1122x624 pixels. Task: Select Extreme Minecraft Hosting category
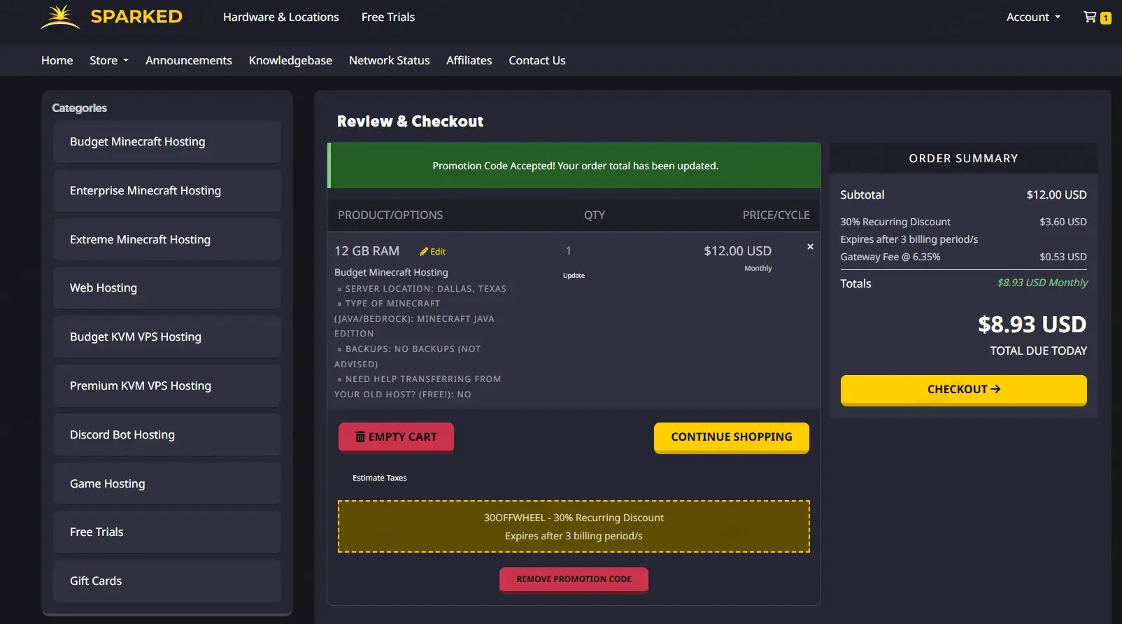pos(167,239)
